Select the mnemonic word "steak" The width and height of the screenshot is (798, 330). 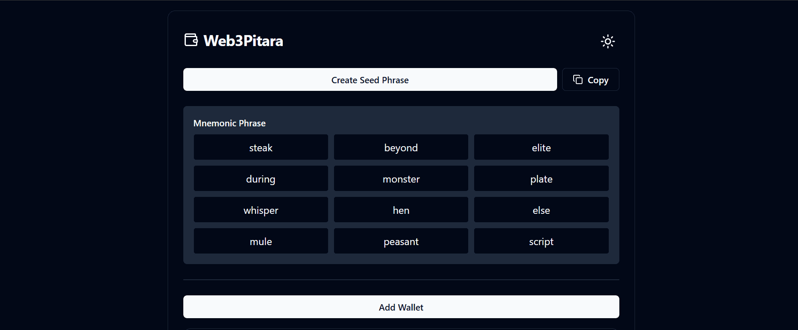click(261, 147)
